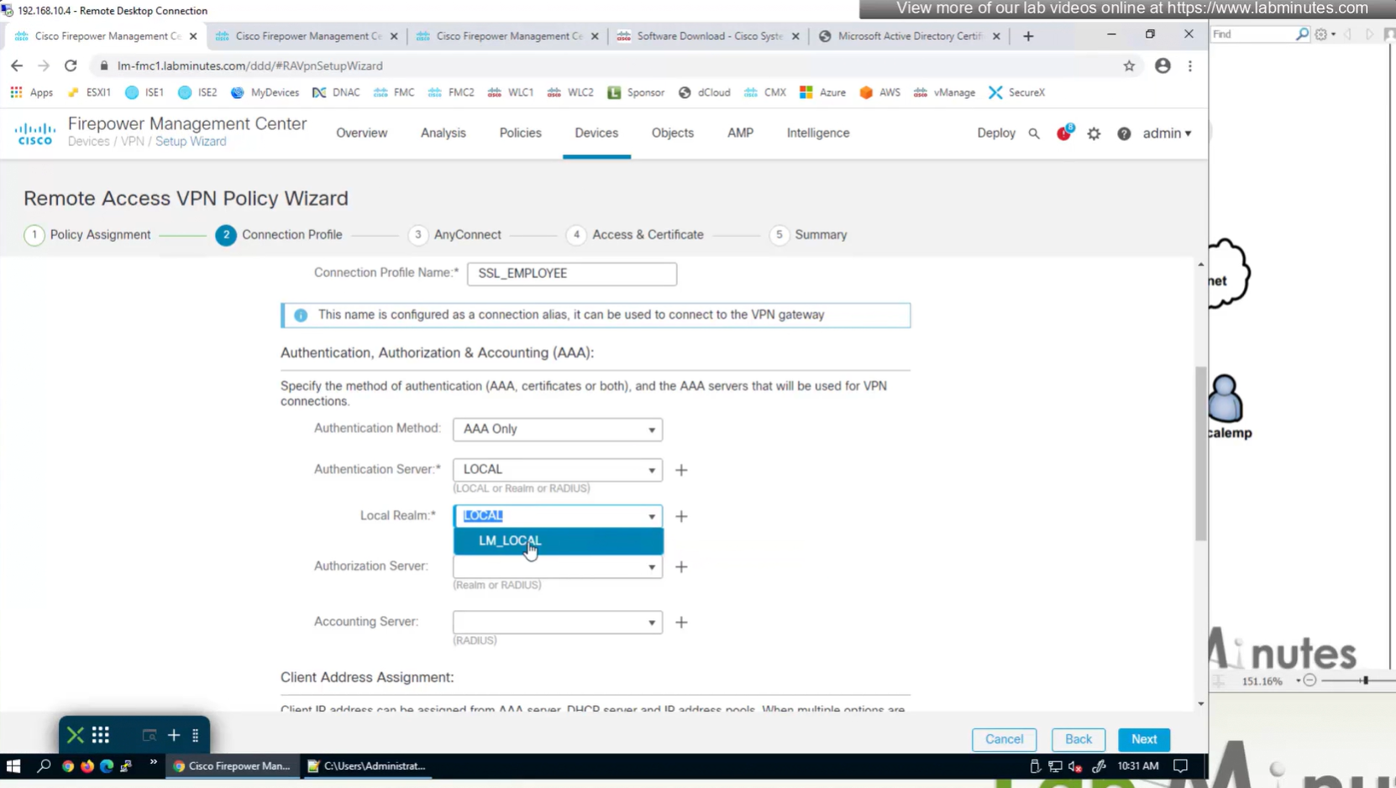
Task: Click Next to proceed in wizard
Action: pos(1143,739)
